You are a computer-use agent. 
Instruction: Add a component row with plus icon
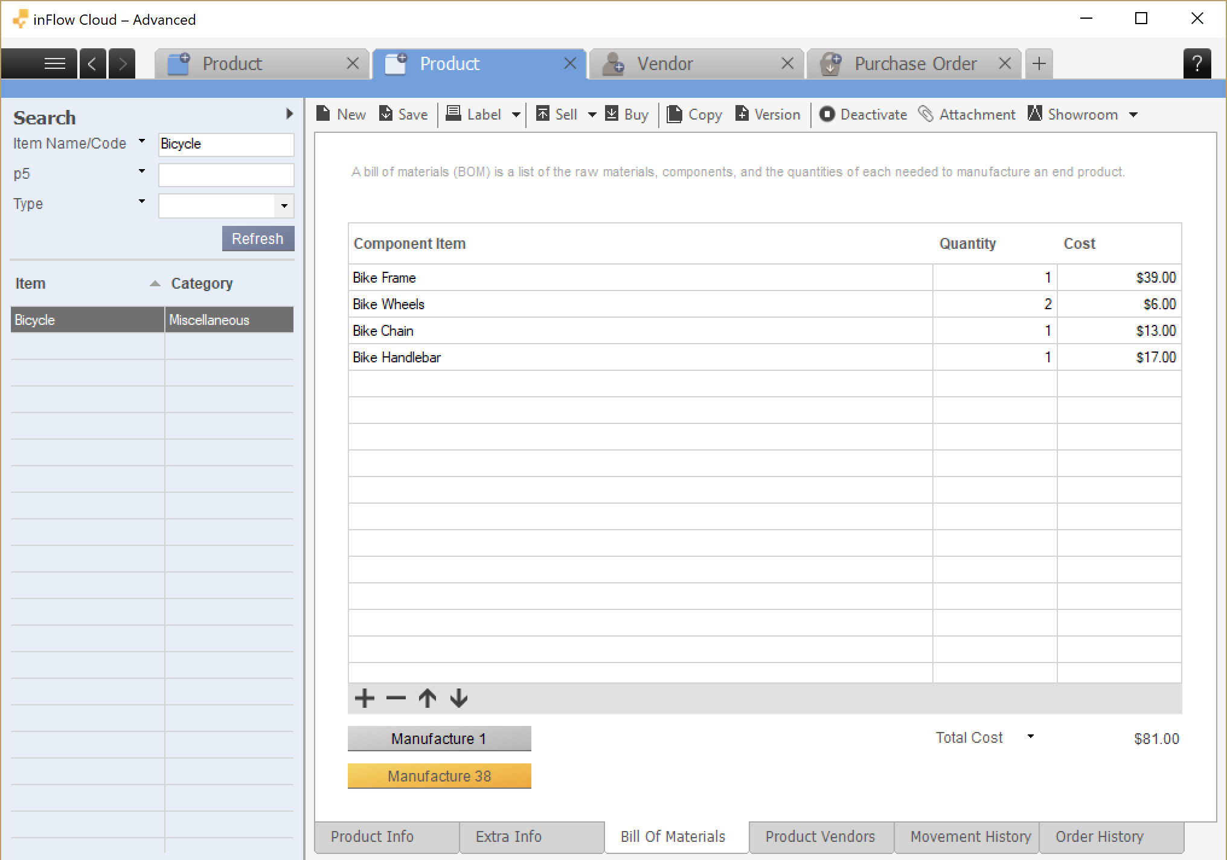click(x=365, y=698)
